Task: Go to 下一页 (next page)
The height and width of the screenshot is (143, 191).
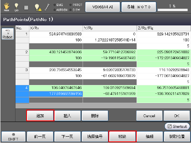Action: pos(68,137)
